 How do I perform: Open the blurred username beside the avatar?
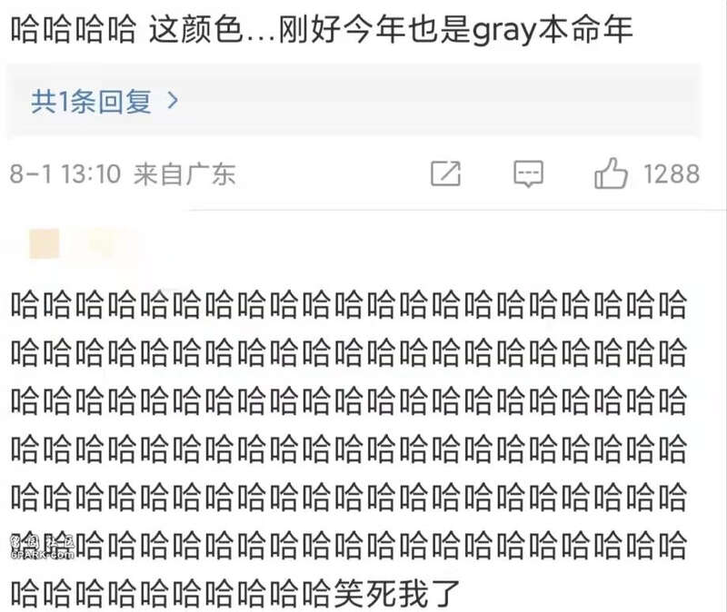(105, 244)
